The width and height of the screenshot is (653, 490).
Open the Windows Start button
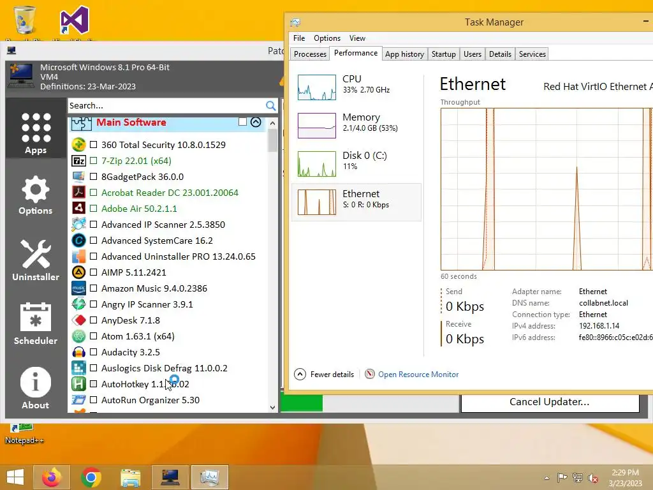[15, 477]
